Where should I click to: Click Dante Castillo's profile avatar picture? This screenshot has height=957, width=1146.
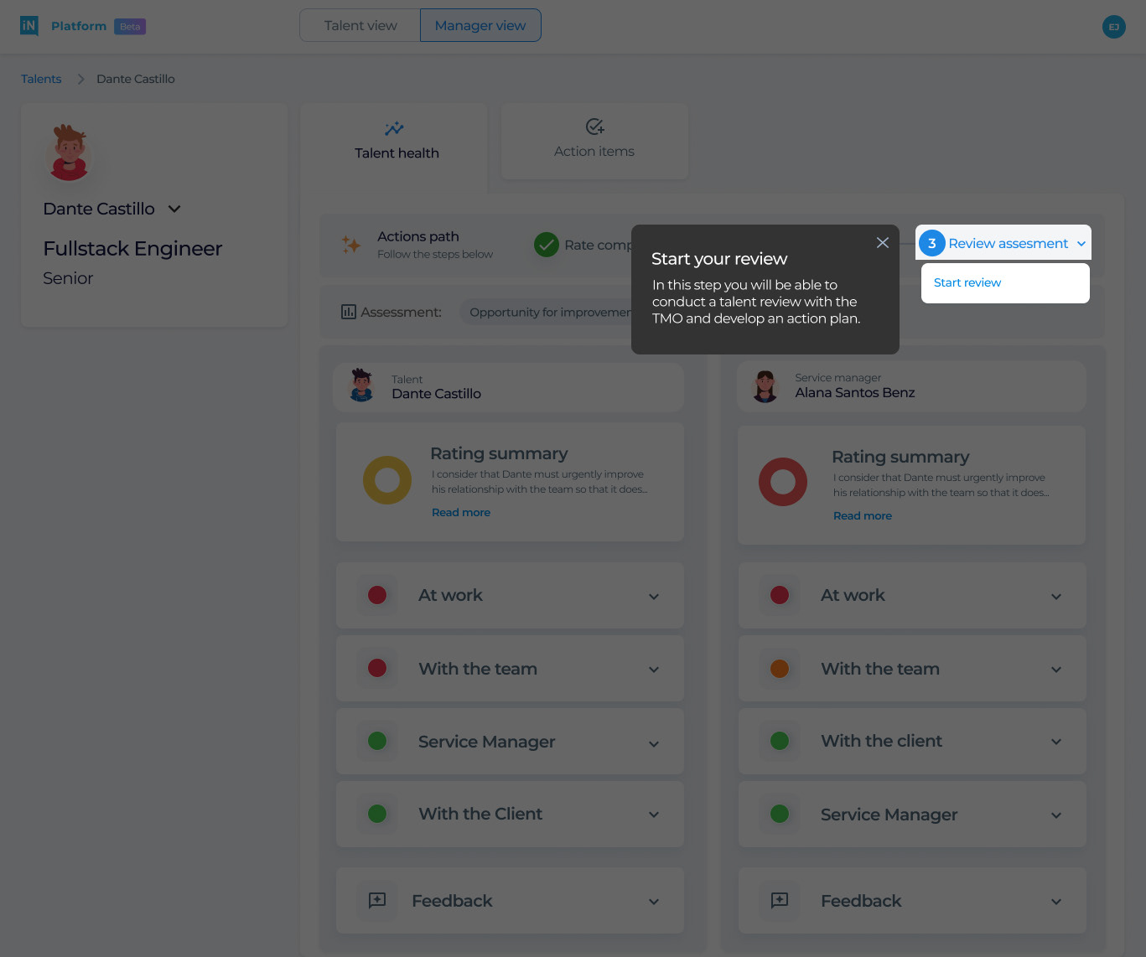(70, 153)
